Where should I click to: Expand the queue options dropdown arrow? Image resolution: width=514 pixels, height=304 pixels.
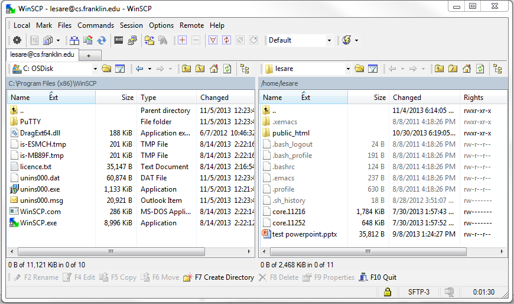(58, 41)
